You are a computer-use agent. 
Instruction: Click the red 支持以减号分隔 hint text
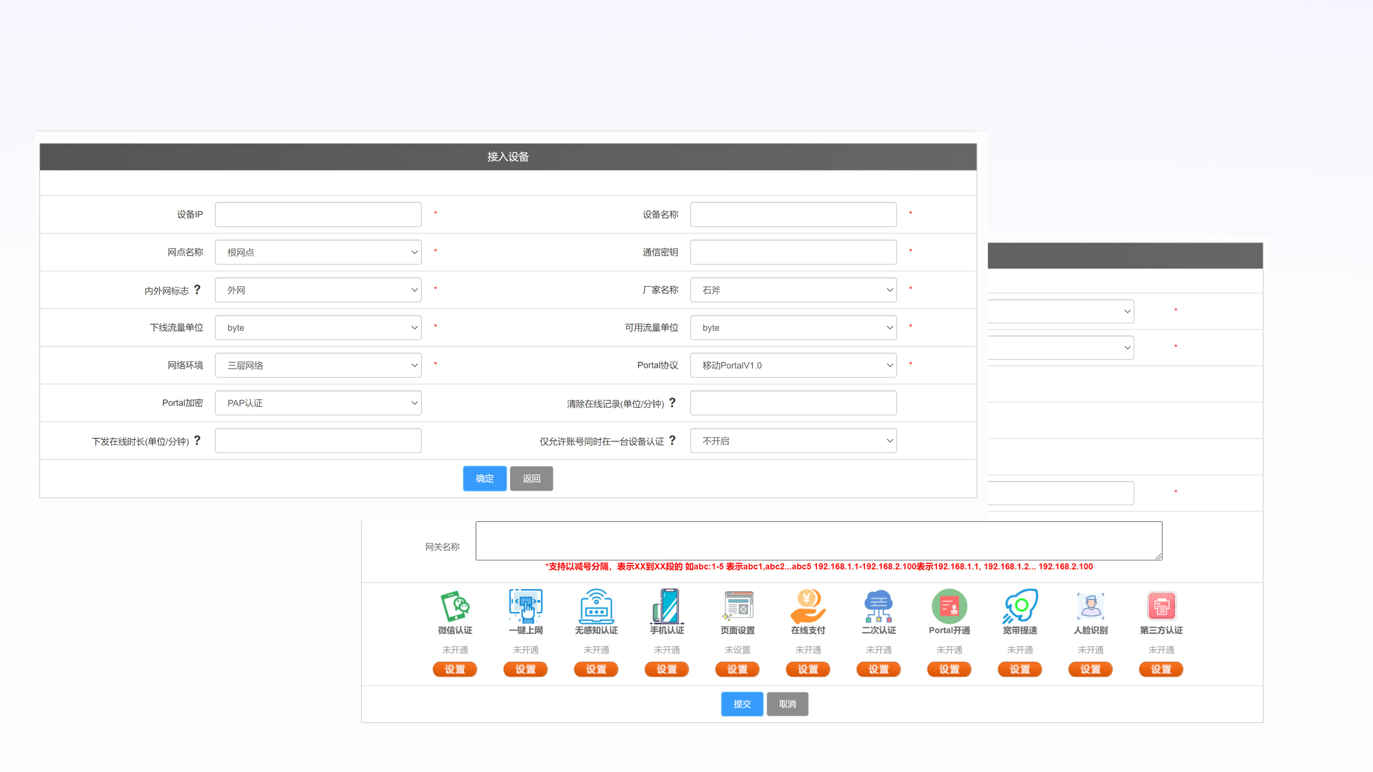click(x=819, y=566)
